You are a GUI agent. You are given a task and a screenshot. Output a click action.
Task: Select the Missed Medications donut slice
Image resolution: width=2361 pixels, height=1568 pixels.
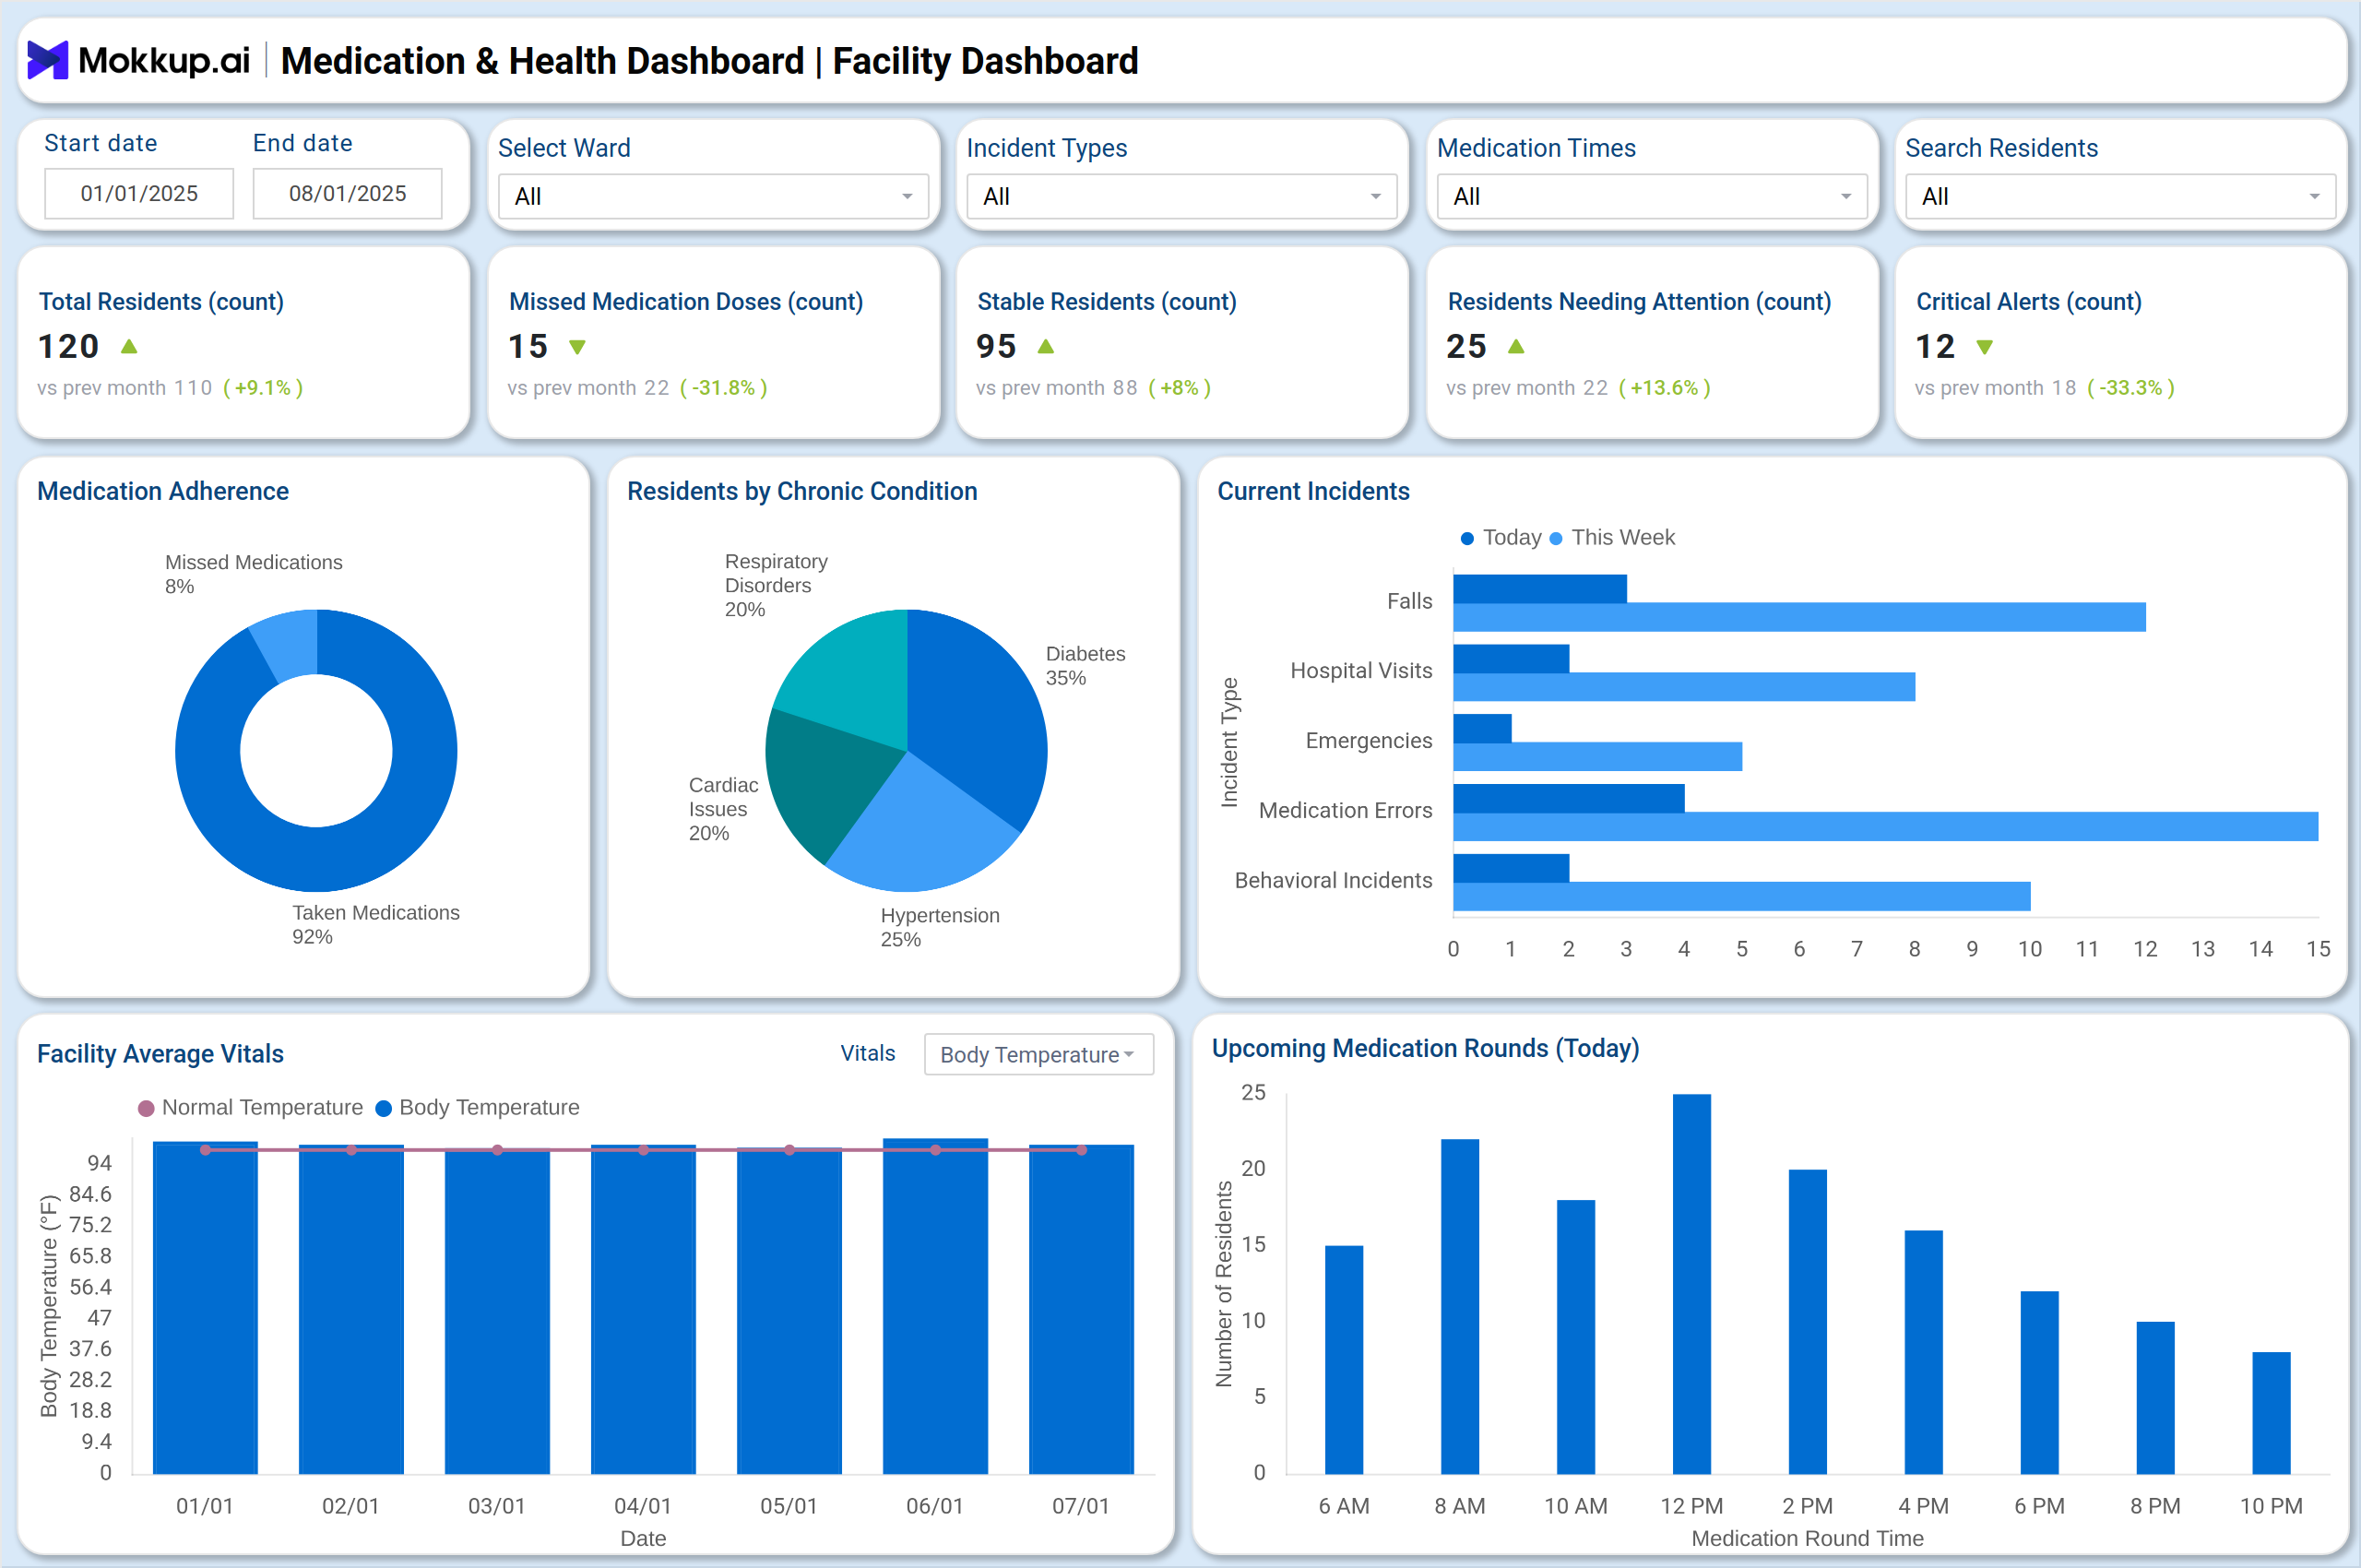288,644
